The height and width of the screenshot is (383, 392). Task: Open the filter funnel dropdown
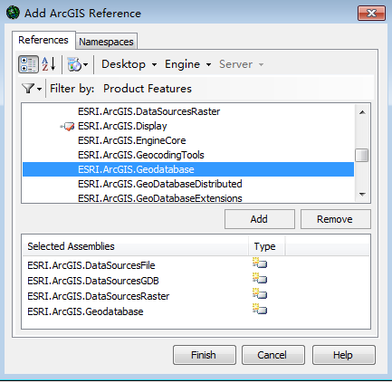tap(32, 89)
